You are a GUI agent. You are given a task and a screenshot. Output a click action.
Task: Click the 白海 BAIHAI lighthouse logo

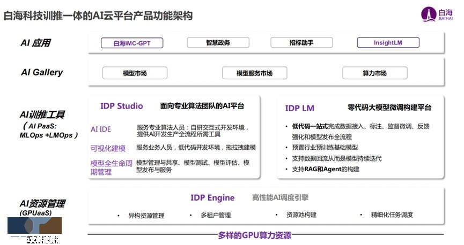pyautogui.click(x=437, y=14)
